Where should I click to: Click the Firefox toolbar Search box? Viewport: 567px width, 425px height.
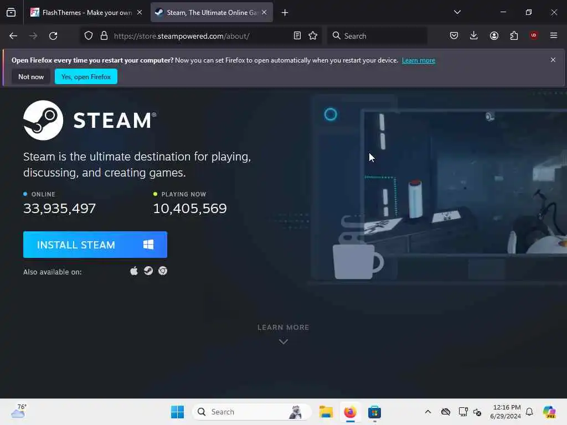pyautogui.click(x=377, y=36)
